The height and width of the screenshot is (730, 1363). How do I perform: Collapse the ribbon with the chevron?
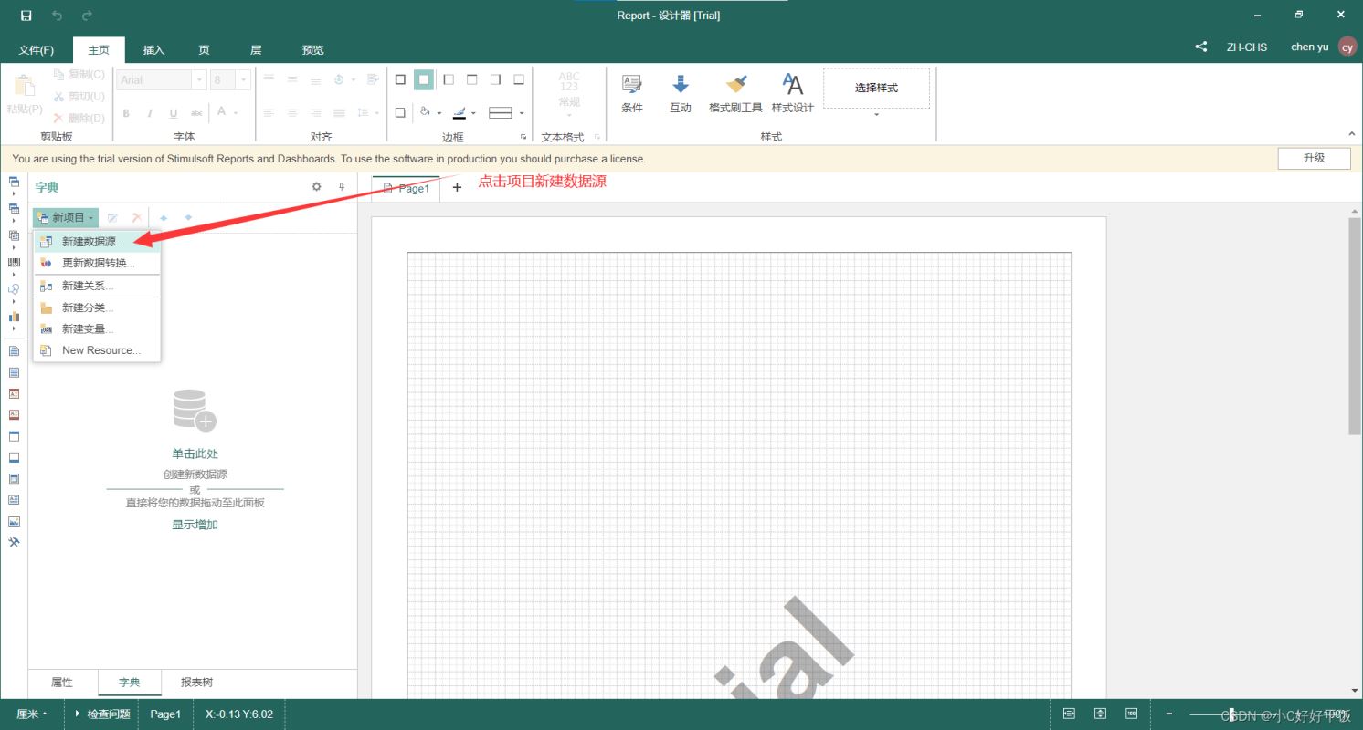[x=1352, y=135]
